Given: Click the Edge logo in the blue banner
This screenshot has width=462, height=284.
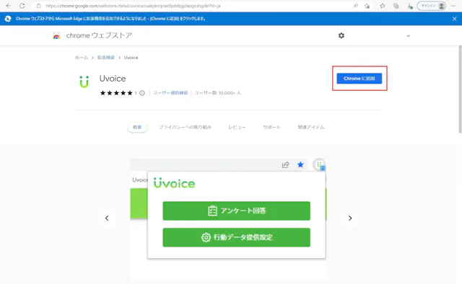Looking at the screenshot, I should pyautogui.click(x=8, y=19).
